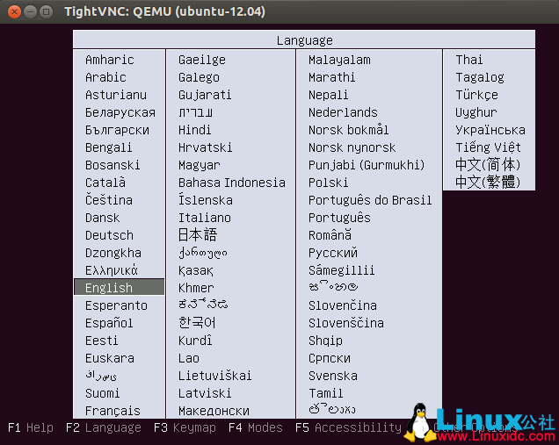Screen dimensions: 559x445
Task: Choose Nederlands language
Action: [343, 112]
